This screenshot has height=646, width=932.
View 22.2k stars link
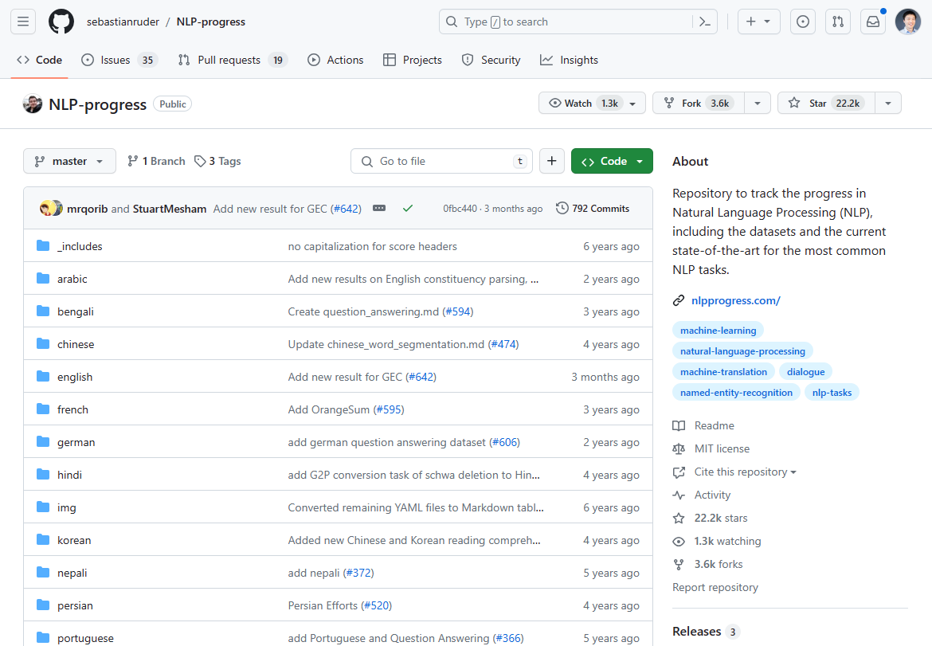point(711,519)
